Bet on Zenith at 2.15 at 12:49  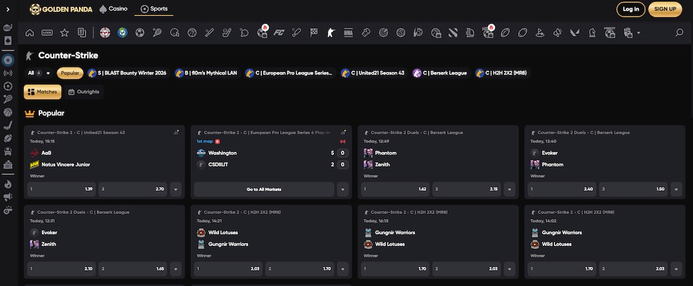coord(466,189)
